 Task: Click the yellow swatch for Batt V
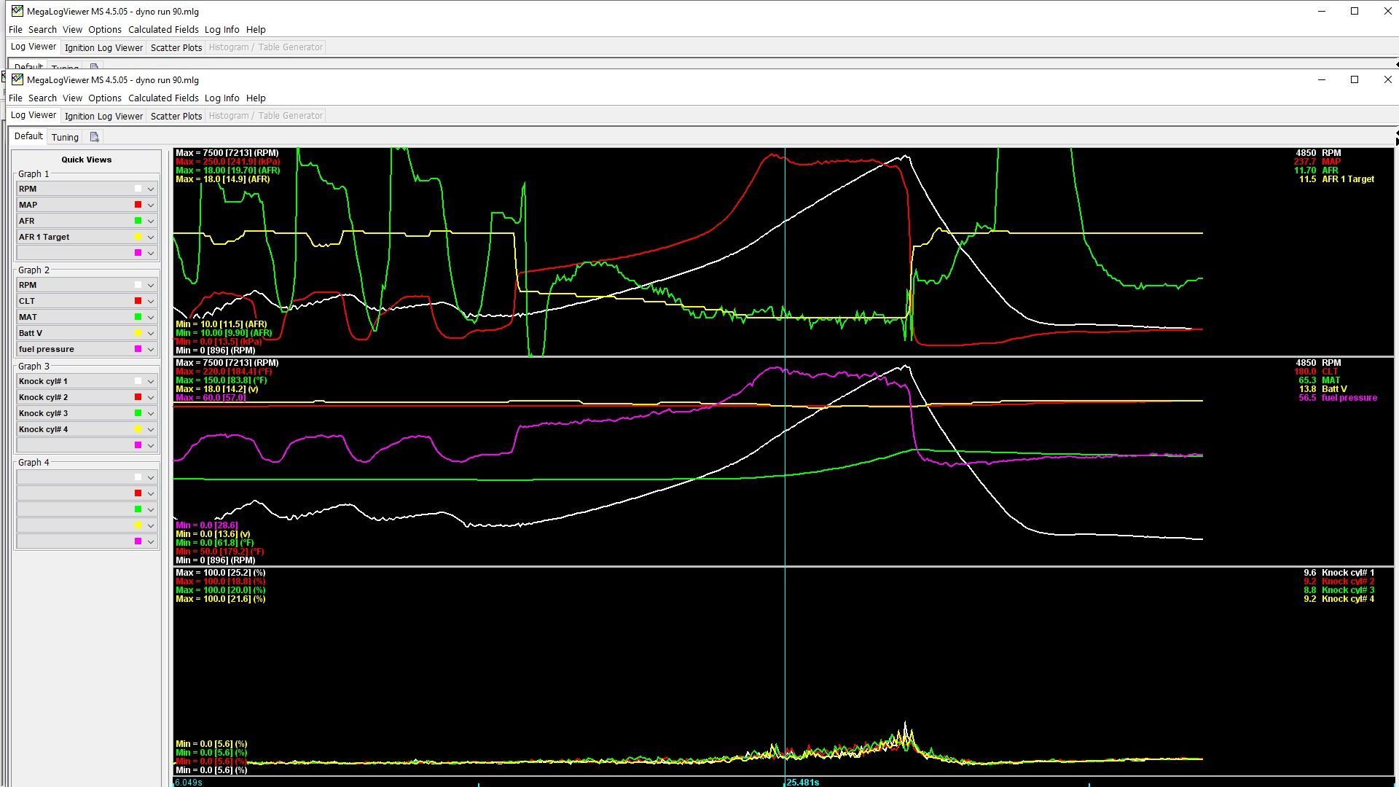point(138,333)
